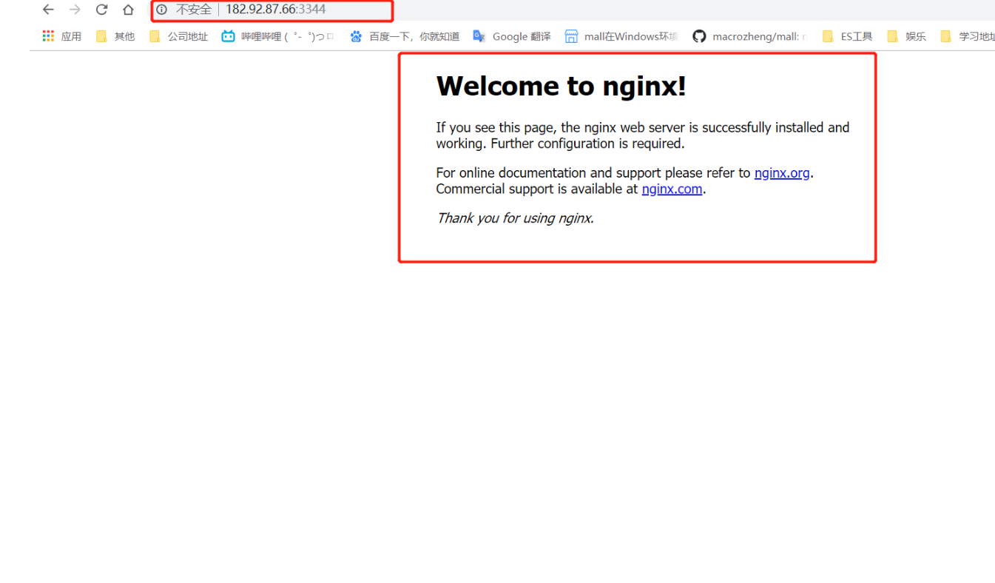Viewport: 995px width, 583px height.
Task: Open the 百度一下 bookmark
Action: coord(405,36)
